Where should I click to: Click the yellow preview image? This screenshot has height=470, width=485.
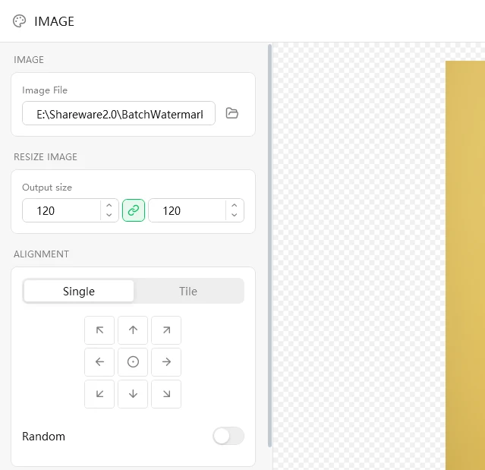(x=465, y=265)
